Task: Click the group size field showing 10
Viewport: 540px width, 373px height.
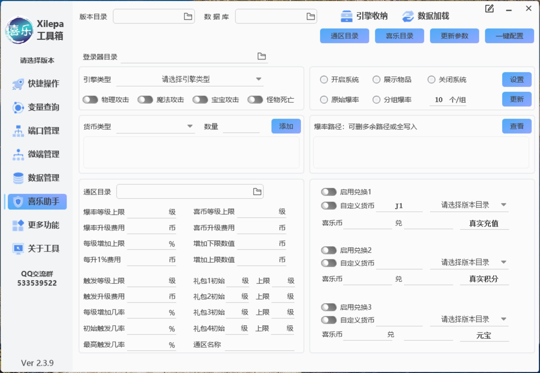Action: [x=439, y=100]
